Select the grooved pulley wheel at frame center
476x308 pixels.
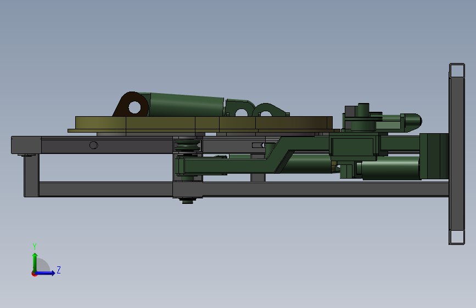click(x=188, y=145)
